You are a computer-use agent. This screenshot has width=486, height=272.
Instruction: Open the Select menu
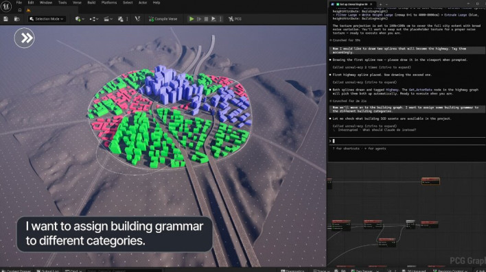tap(128, 3)
